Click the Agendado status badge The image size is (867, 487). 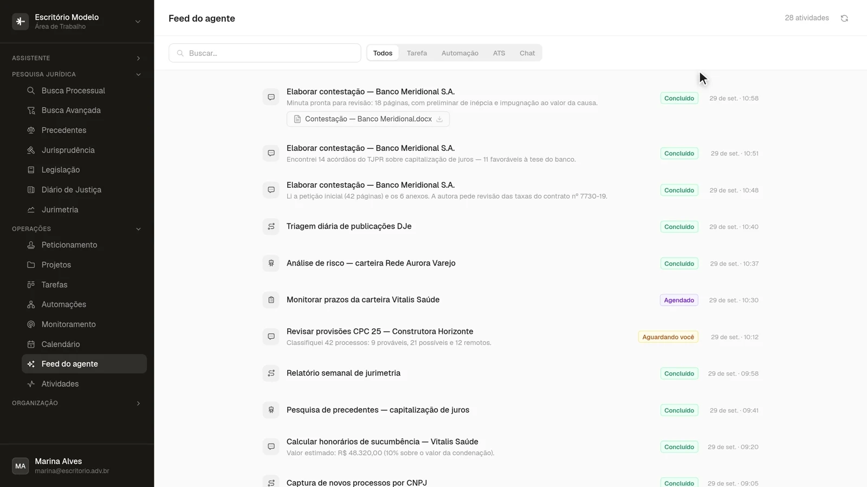pyautogui.click(x=679, y=300)
